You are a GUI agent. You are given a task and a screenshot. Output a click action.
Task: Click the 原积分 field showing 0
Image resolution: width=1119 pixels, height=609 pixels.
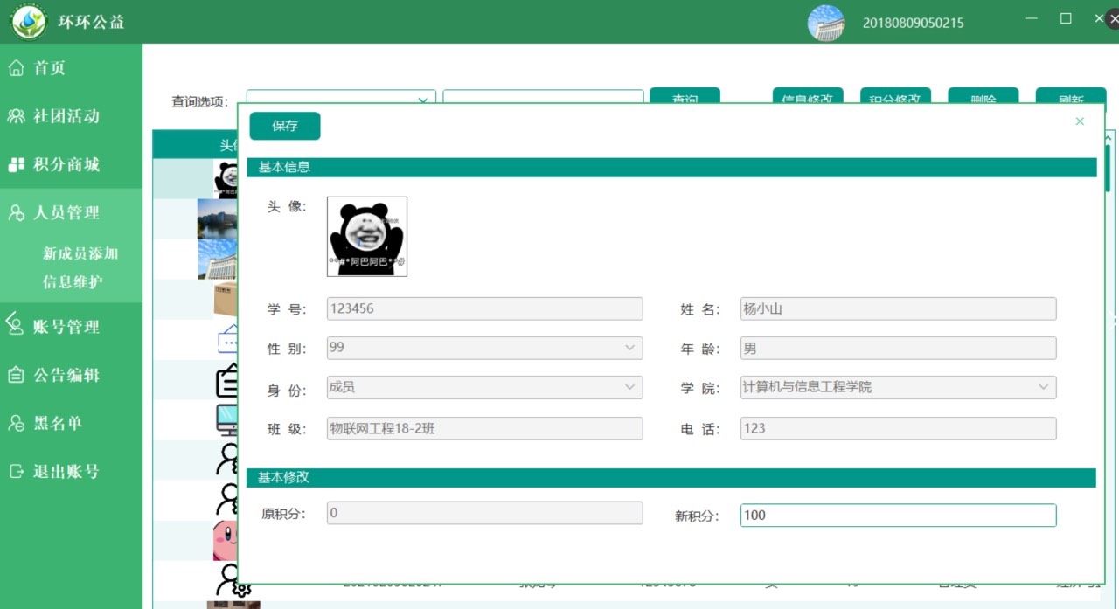[x=484, y=513]
